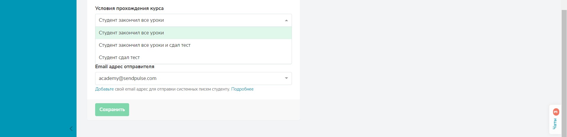Follow the "Добавьте" link
This screenshot has height=137, width=567.
[x=104, y=89]
